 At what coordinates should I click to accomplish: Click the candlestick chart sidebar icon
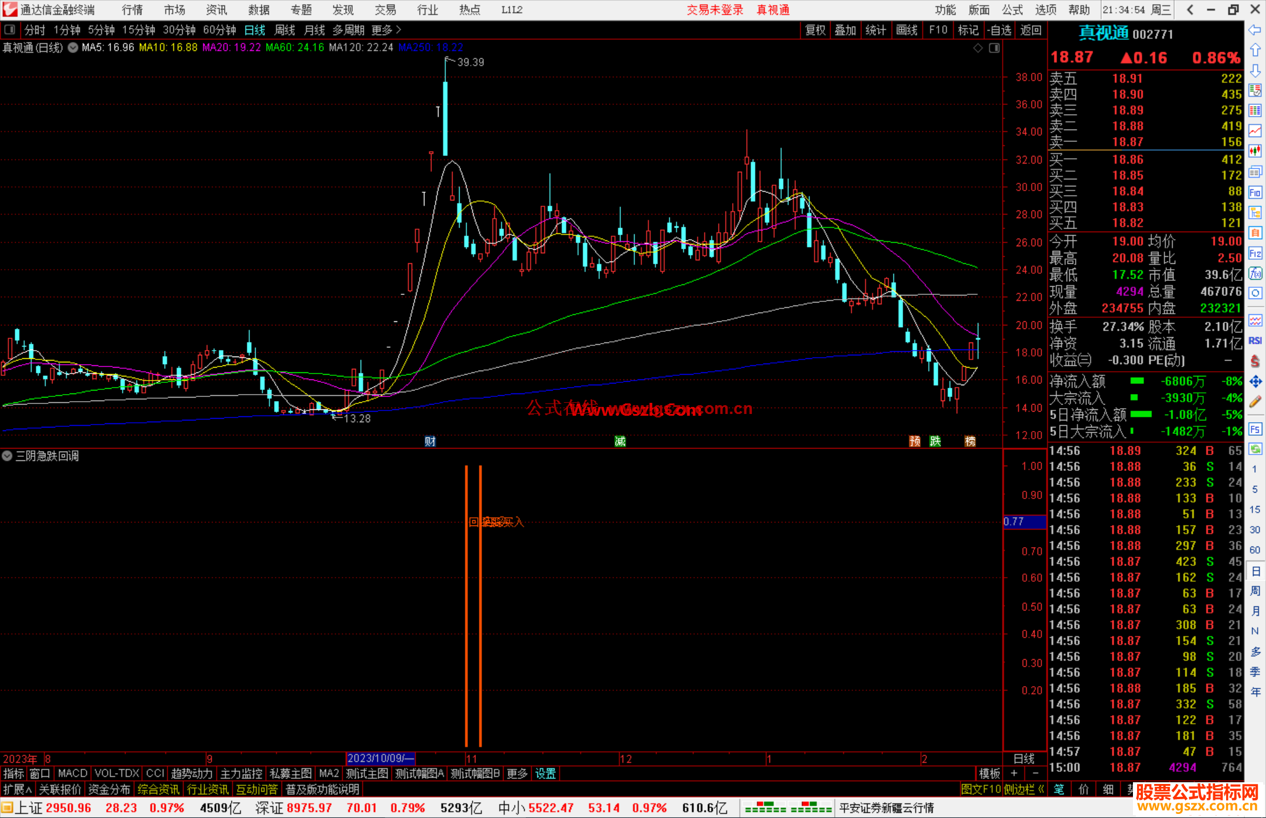coord(1255,151)
